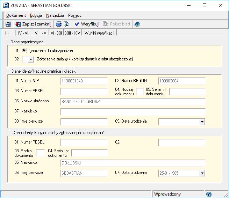Open help book icon in toolbar
229x198 pixels.
tap(137, 24)
